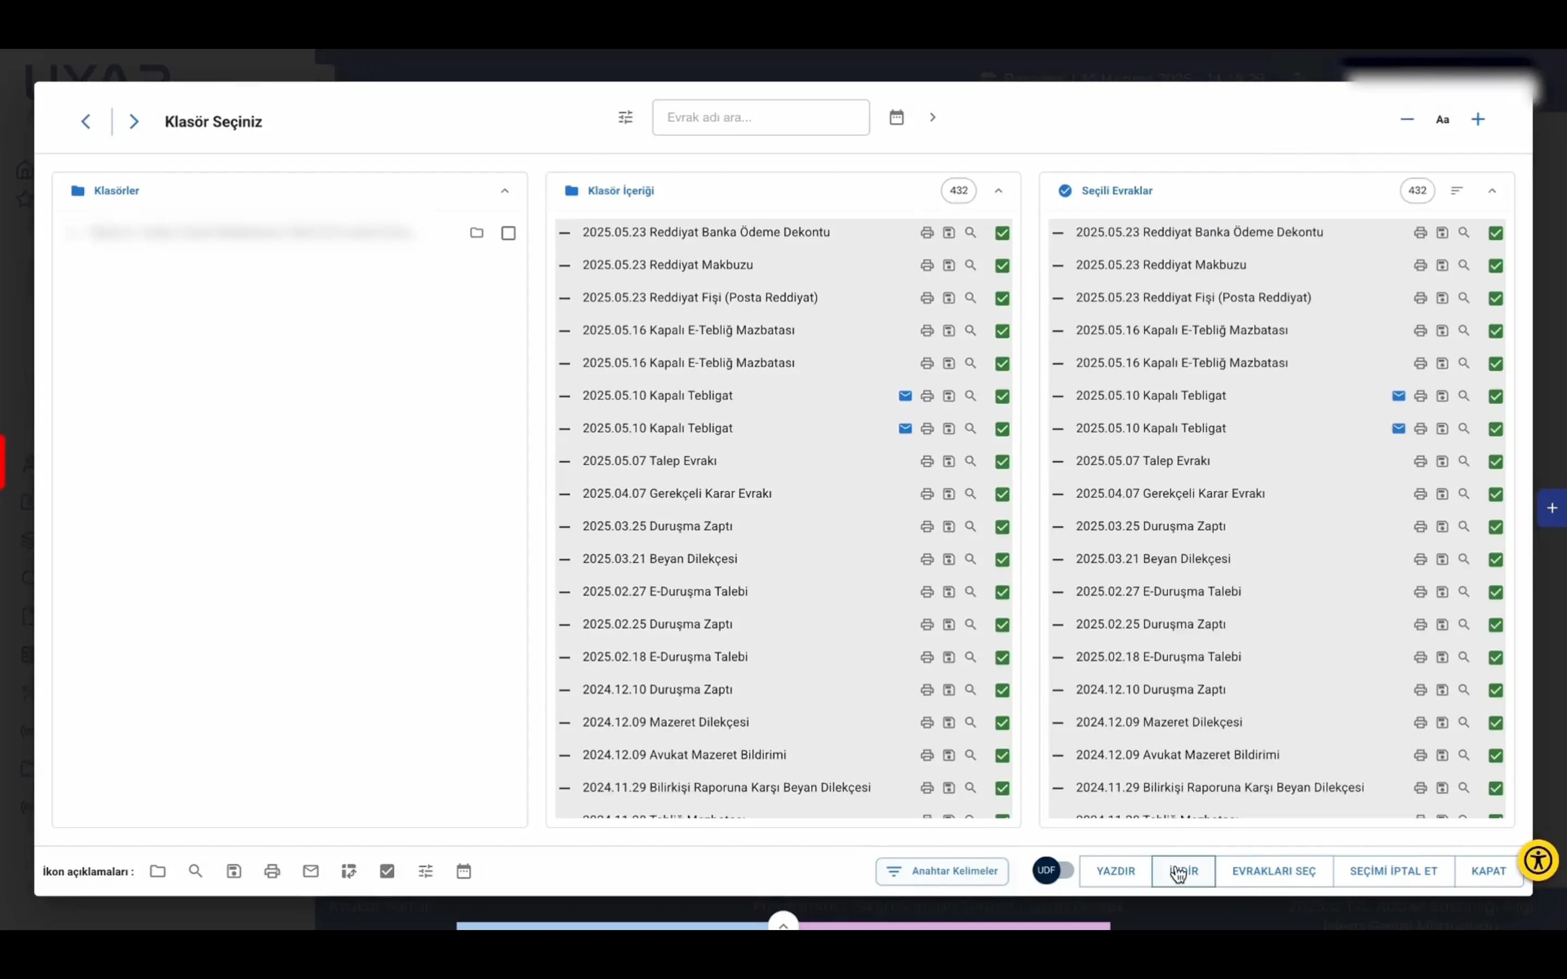Collapse the Seçili Evraklar panel
Screen dimensions: 1567x979
1492,190
